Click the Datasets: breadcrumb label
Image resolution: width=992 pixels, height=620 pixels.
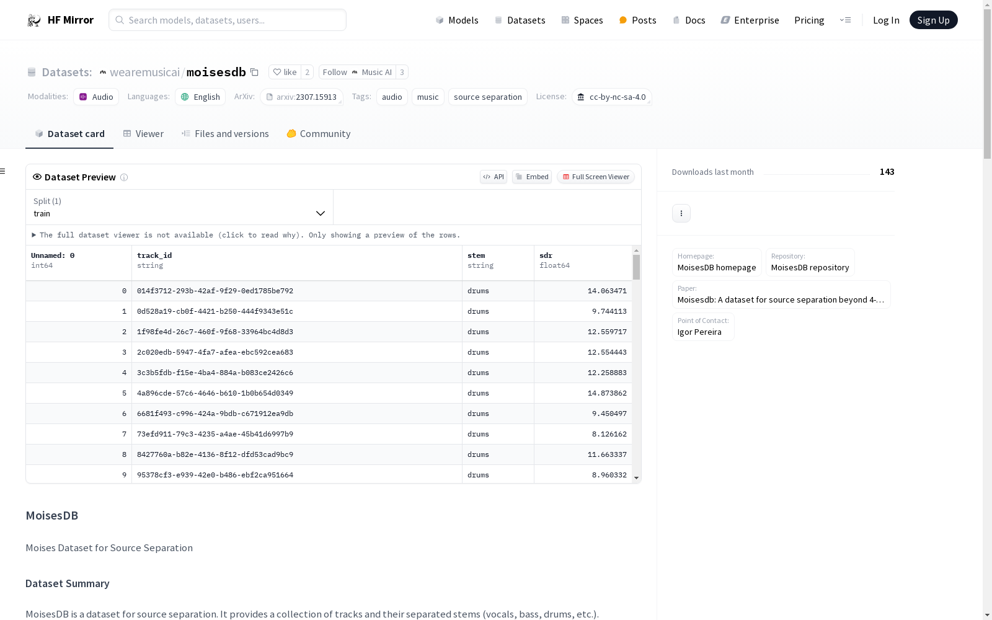coord(67,72)
